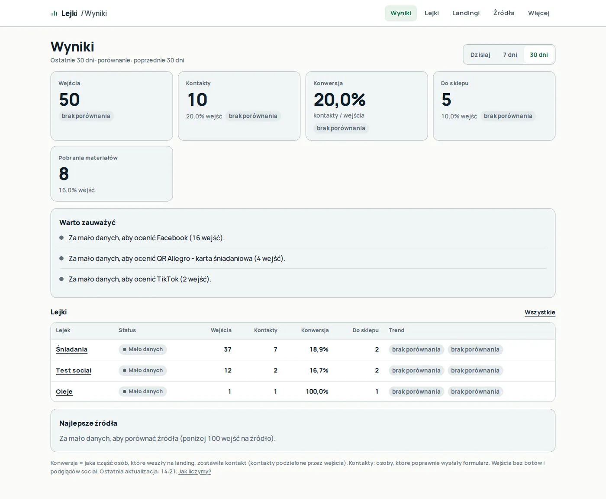Click brak porównania badge in Kontakty card

pos(253,116)
